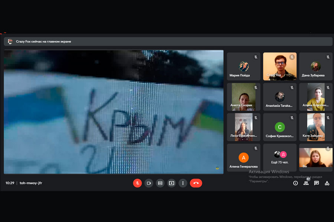Select the Anastasia Taraka... participant tile
This screenshot has width=334, height=222.
pos(280,97)
